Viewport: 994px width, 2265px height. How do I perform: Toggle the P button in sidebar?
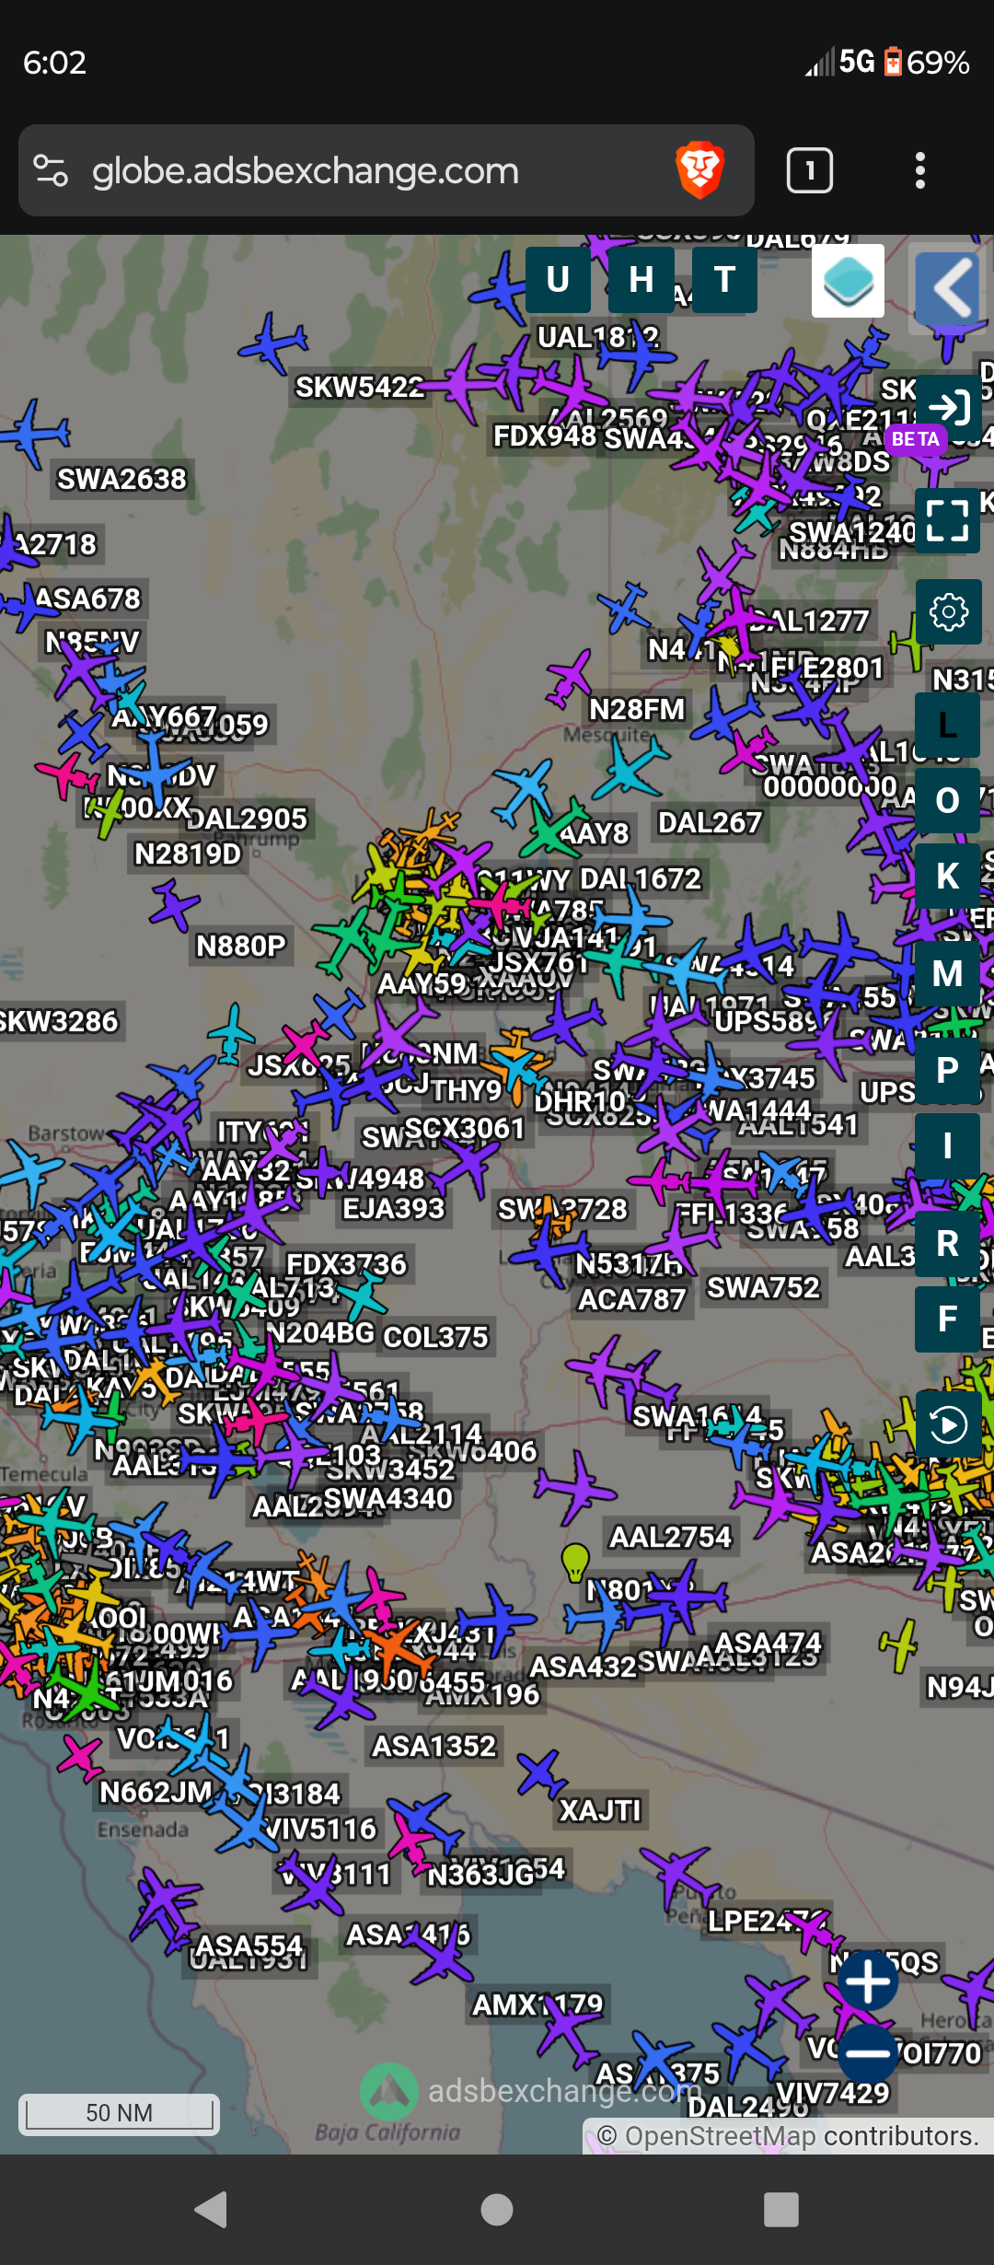948,1071
